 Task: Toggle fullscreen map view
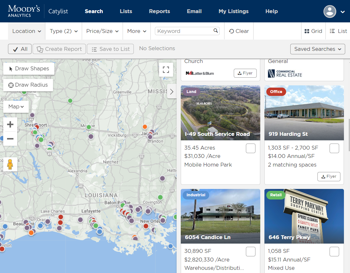coord(166,70)
